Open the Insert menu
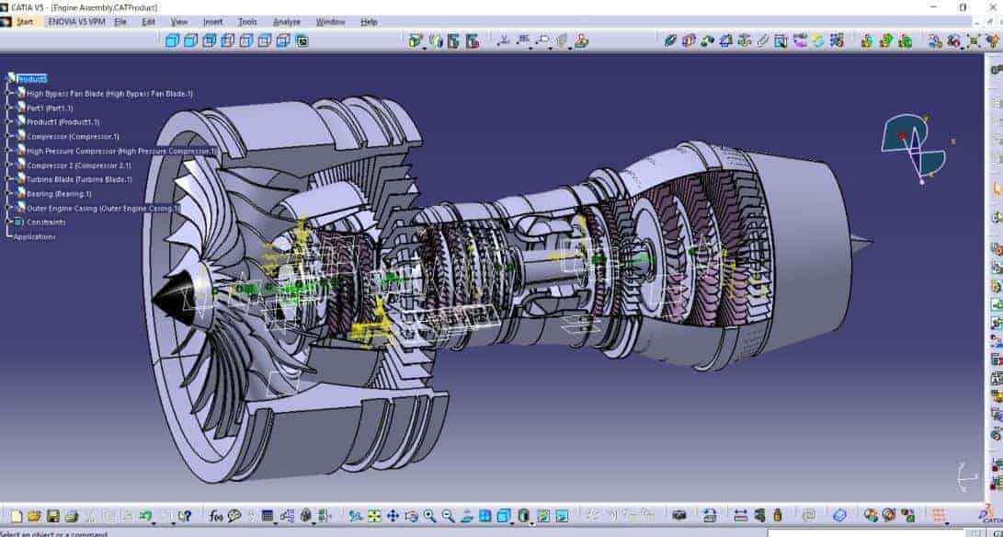 coord(212,21)
